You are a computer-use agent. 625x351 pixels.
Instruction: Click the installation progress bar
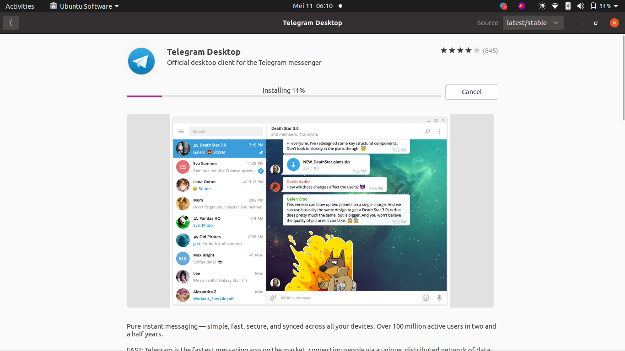(284, 96)
